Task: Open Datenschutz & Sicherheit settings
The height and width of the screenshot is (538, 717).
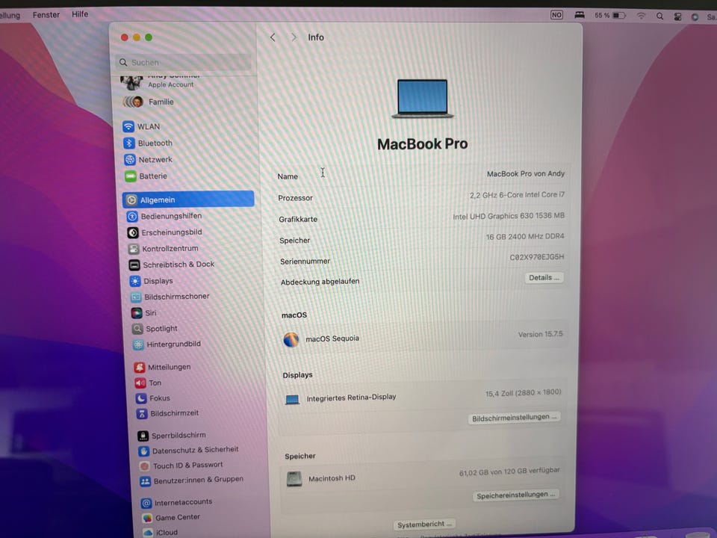Action: coord(188,451)
